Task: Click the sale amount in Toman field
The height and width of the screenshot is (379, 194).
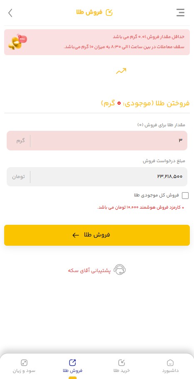Action: [97, 177]
